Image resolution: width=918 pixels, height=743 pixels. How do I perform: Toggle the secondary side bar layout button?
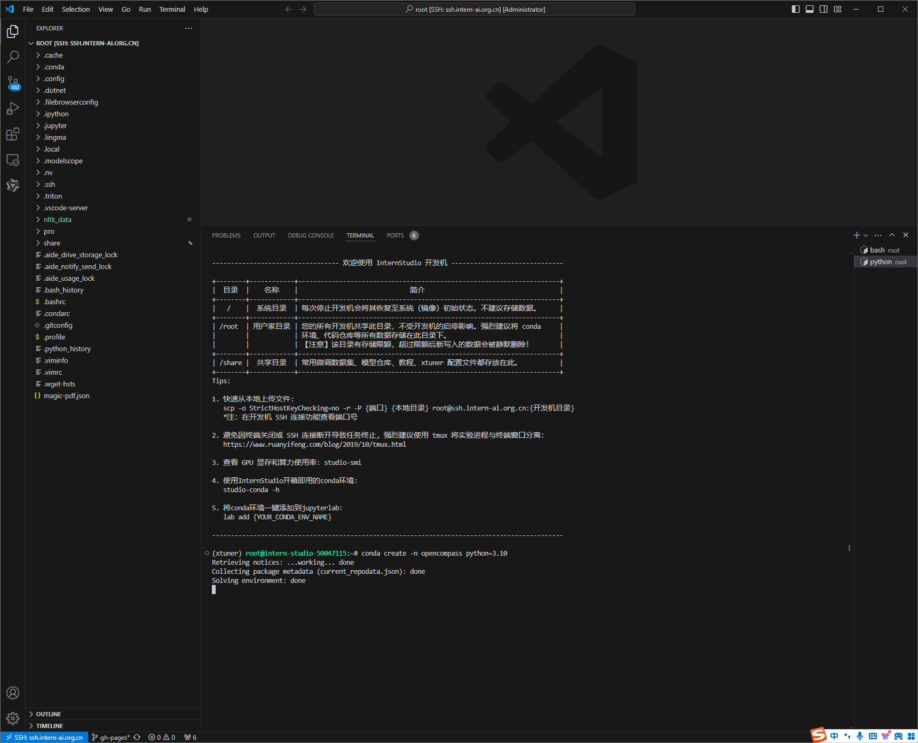[x=824, y=9]
